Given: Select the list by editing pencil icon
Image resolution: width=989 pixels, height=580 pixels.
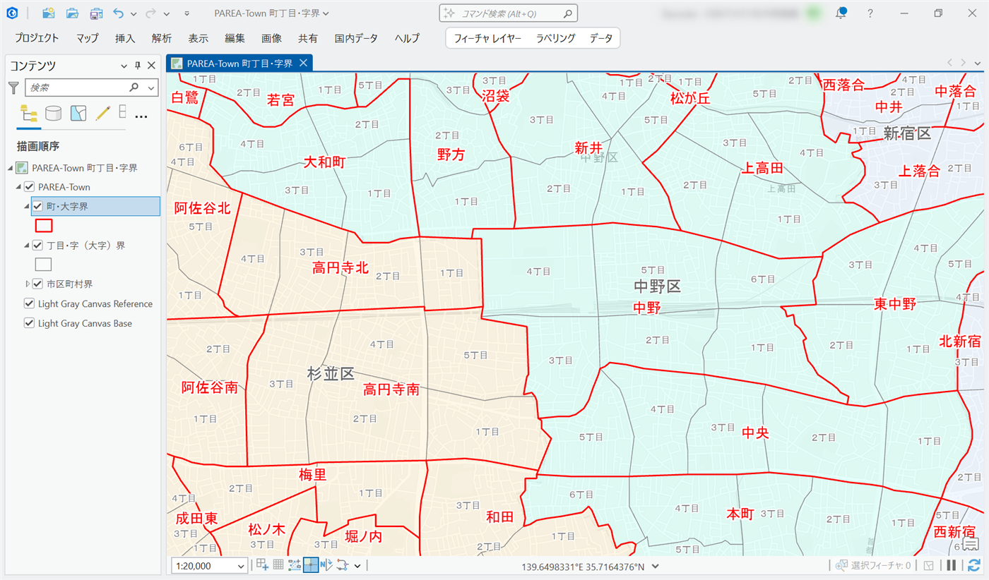Looking at the screenshot, I should pyautogui.click(x=103, y=114).
